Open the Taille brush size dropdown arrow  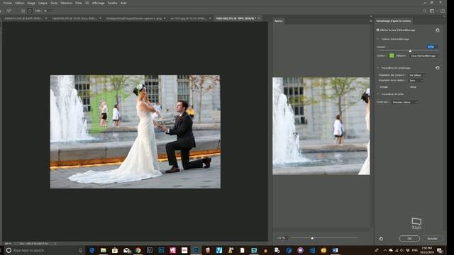[52, 11]
